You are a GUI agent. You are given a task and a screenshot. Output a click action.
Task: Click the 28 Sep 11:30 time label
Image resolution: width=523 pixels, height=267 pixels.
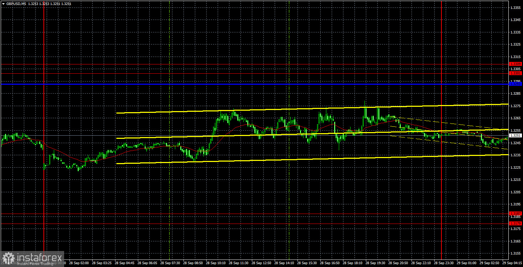pos(238,263)
